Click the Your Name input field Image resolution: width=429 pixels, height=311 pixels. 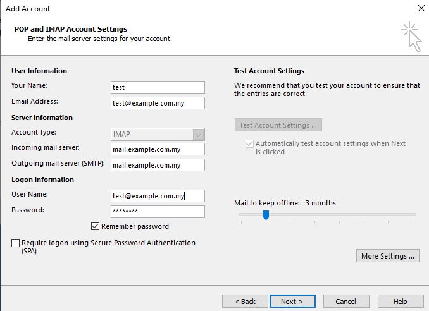click(x=158, y=87)
